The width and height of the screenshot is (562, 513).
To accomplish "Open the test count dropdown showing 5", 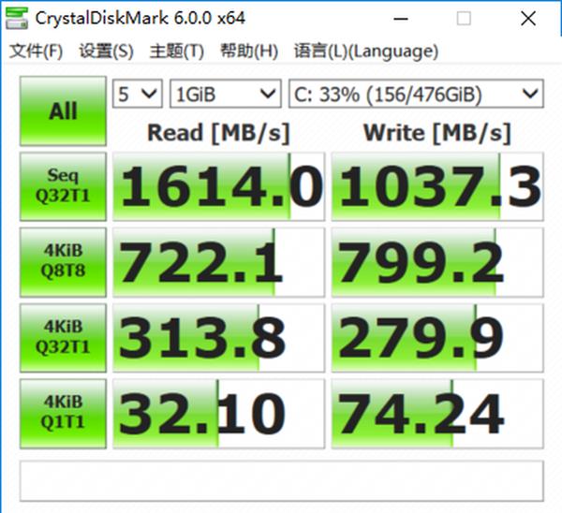I will click(x=137, y=94).
